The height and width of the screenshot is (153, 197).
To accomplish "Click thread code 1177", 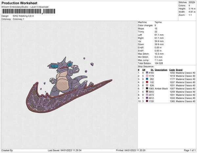I will coord(172,79).
